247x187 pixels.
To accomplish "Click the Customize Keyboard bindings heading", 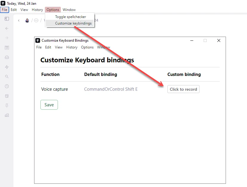I will (87, 60).
